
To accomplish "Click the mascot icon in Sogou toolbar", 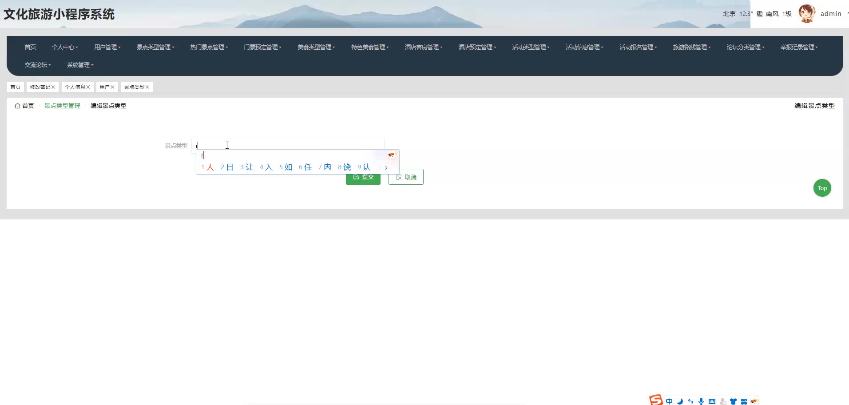I will coord(754,401).
